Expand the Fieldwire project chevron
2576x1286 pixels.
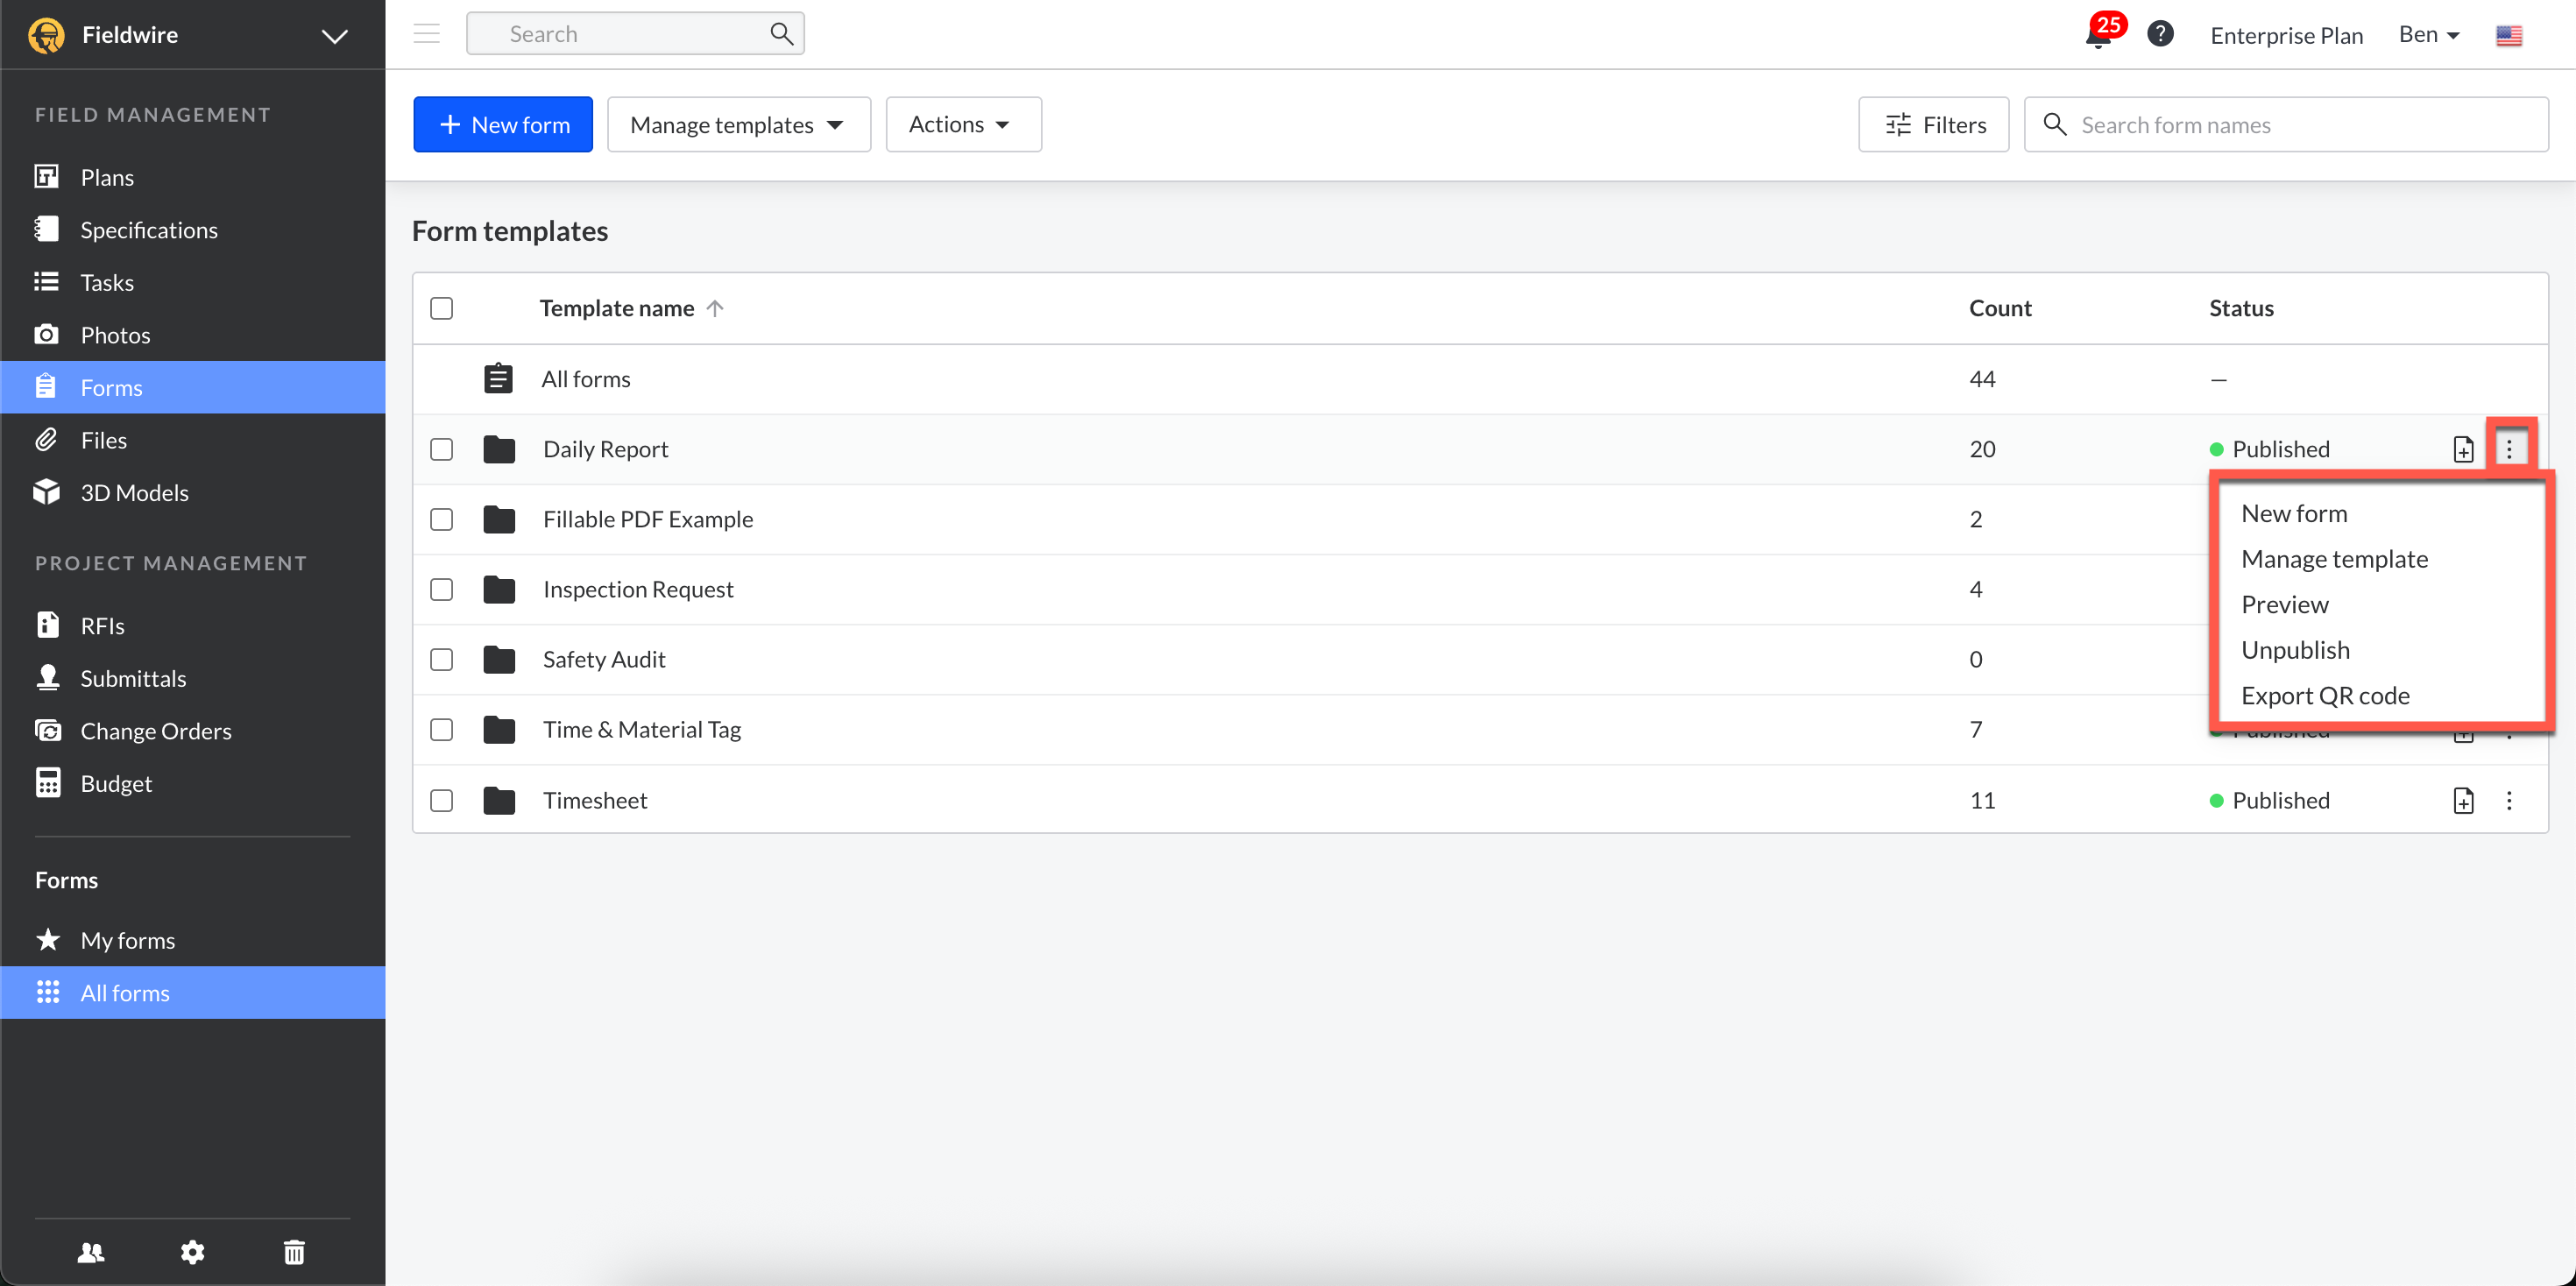[334, 36]
